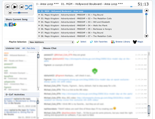
Task: Select track 04 Will and Elizabeth
Action: 90,22
